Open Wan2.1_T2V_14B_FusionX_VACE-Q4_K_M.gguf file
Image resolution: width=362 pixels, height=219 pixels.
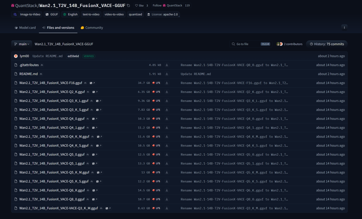54,137
